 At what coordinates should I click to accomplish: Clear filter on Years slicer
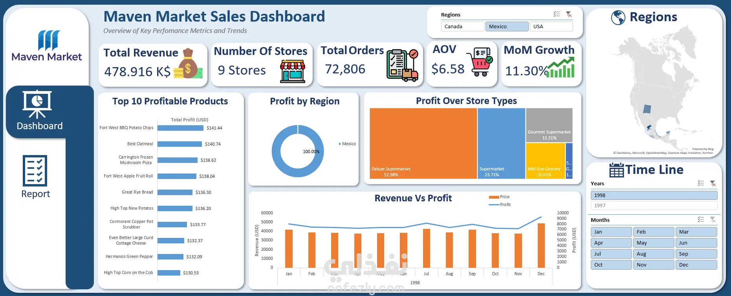point(713,183)
